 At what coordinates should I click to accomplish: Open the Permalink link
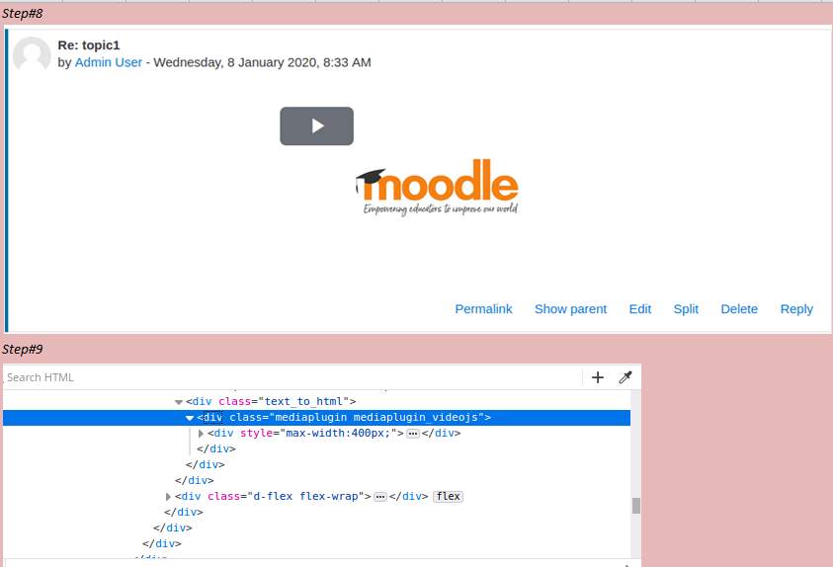483,309
